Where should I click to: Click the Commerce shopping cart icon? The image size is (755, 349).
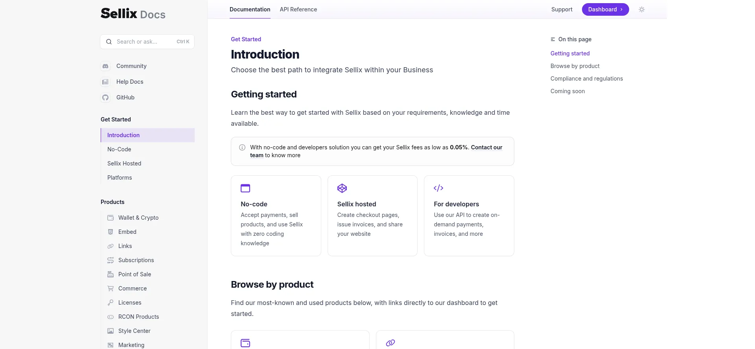pyautogui.click(x=110, y=288)
